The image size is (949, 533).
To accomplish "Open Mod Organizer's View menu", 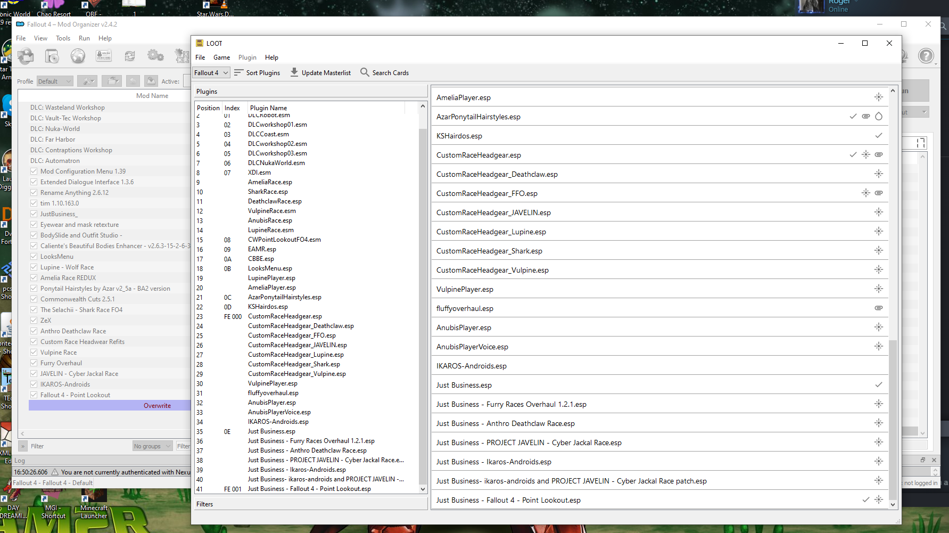I will pos(40,38).
